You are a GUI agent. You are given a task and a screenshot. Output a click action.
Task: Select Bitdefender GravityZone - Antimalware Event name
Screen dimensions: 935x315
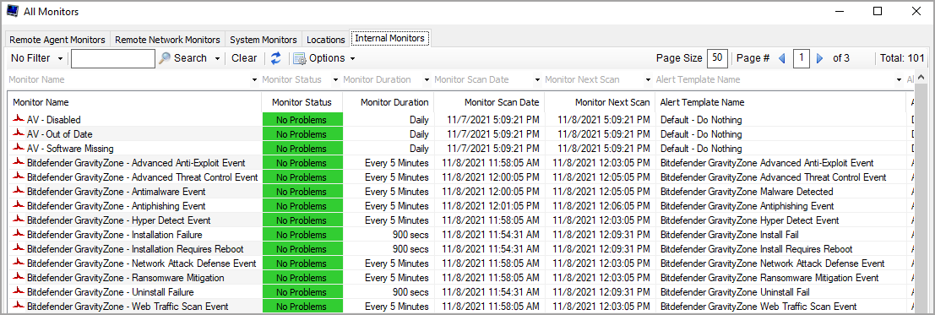(117, 192)
